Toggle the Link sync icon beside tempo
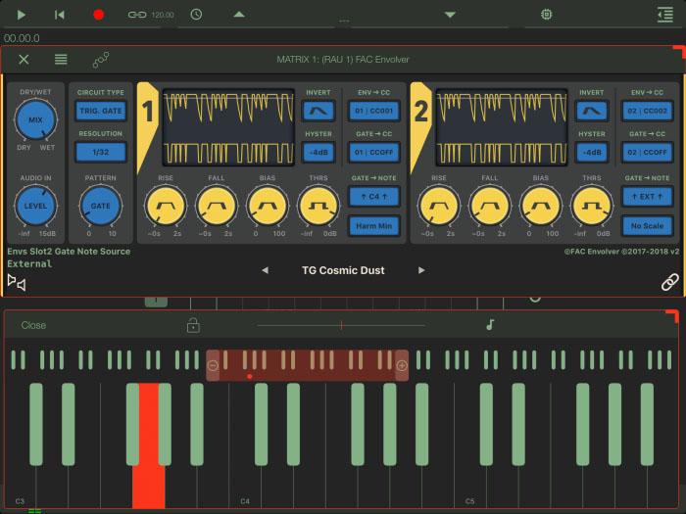 [x=137, y=15]
